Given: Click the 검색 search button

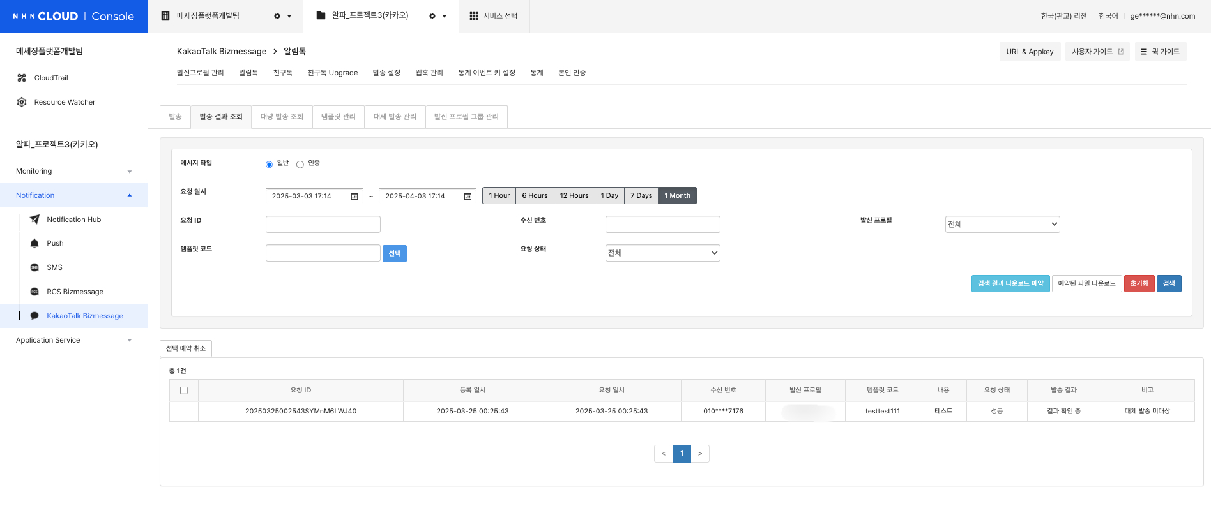Looking at the screenshot, I should 1169,283.
